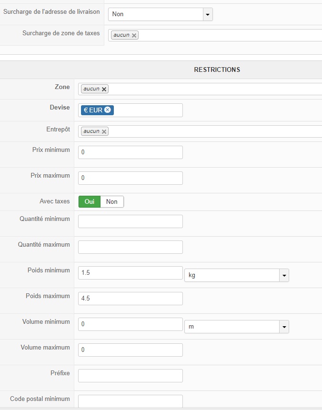Viewport: 322px width, 410px height.
Task: Focus the Code postal minimum field
Action: 130,401
